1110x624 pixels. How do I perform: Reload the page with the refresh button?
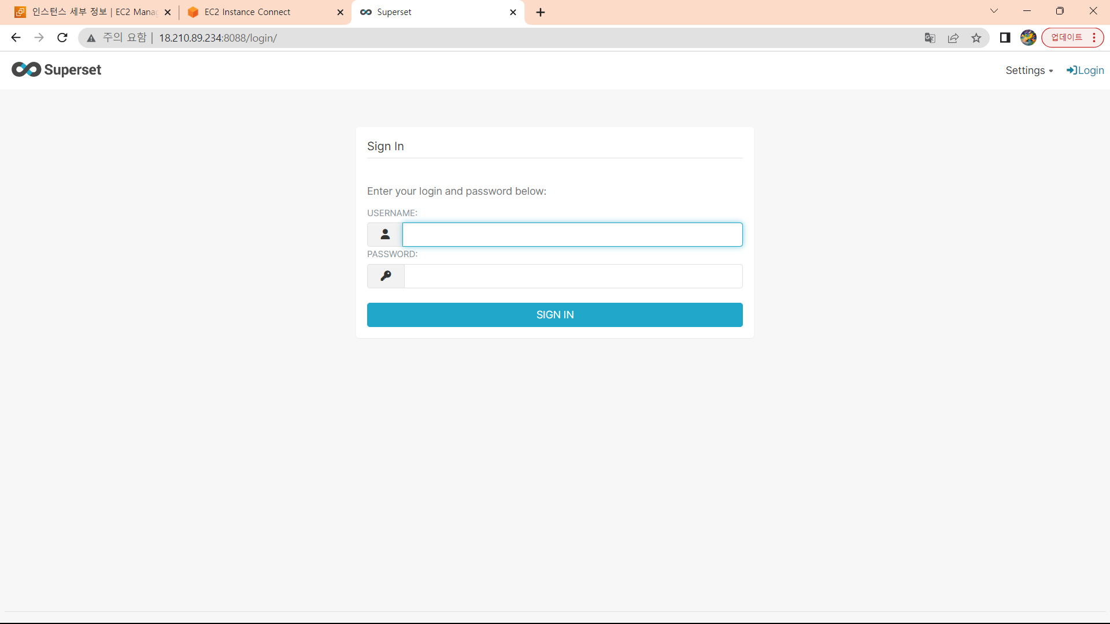click(x=62, y=38)
